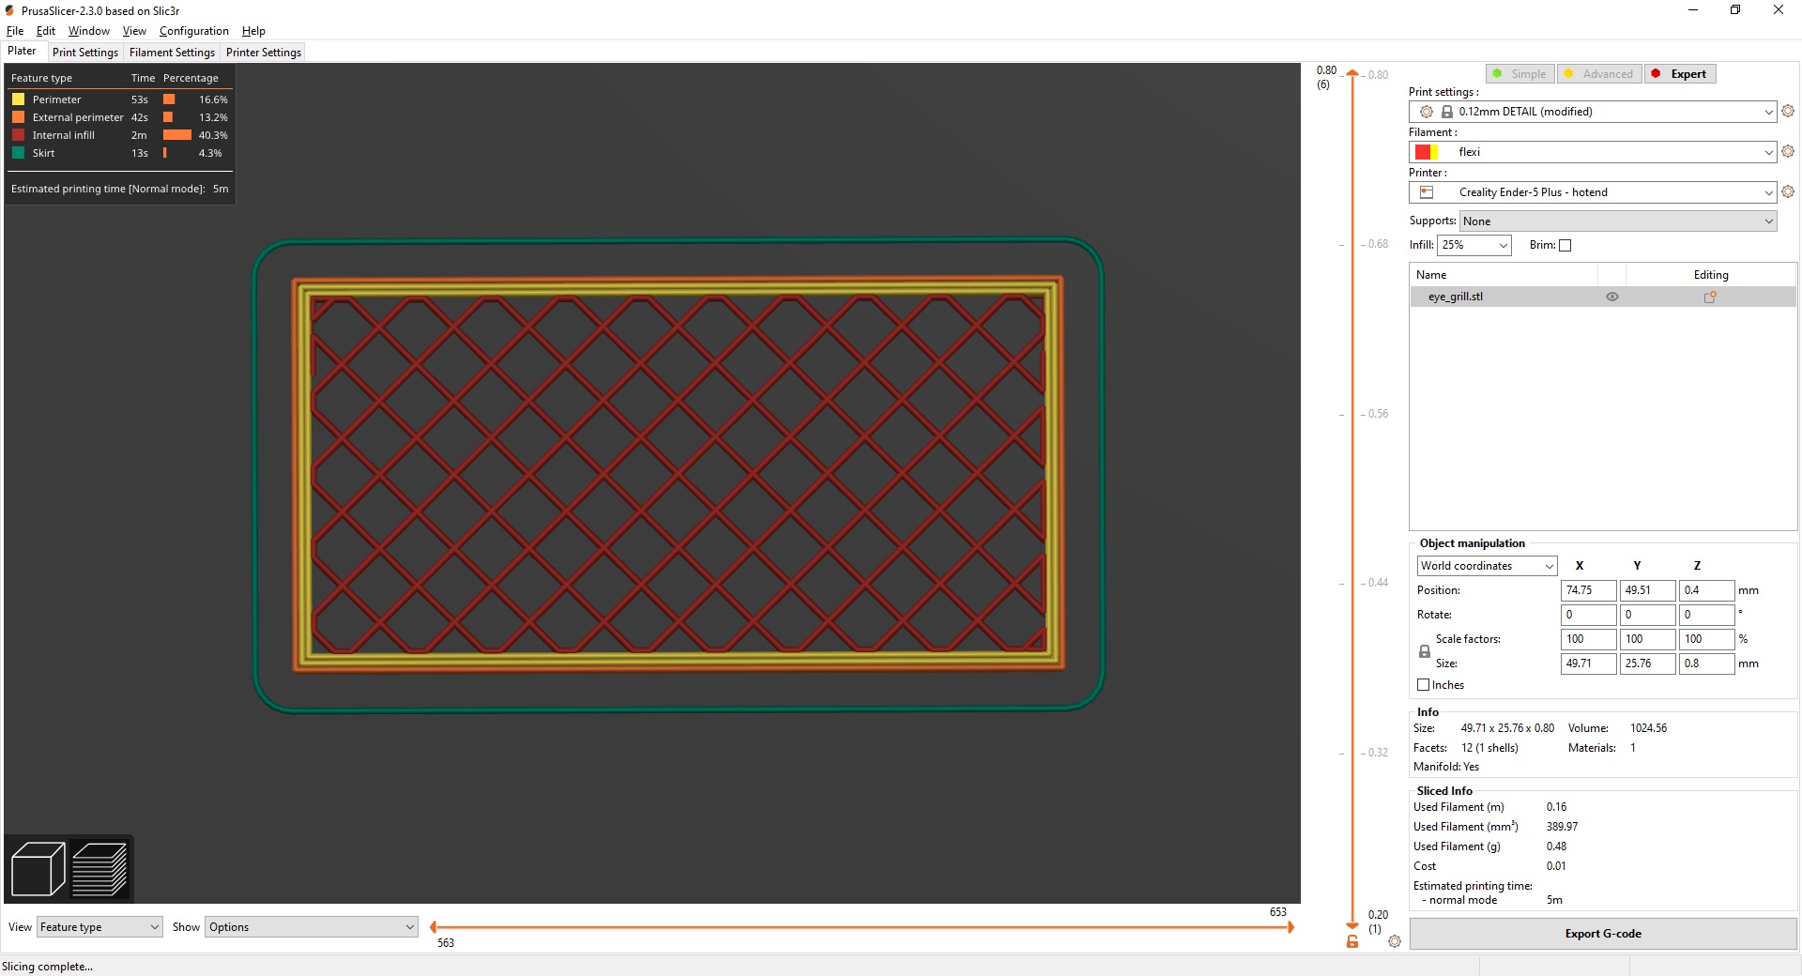Screen dimensions: 1802x976
Task: Open the Print settings preset dropdown
Action: tap(1593, 112)
